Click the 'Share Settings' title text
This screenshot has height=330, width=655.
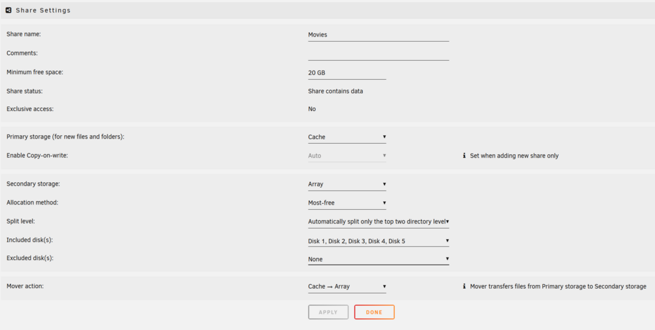point(43,10)
